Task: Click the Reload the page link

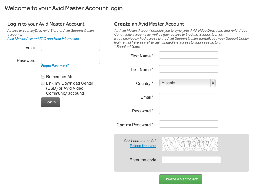Action: (143, 146)
